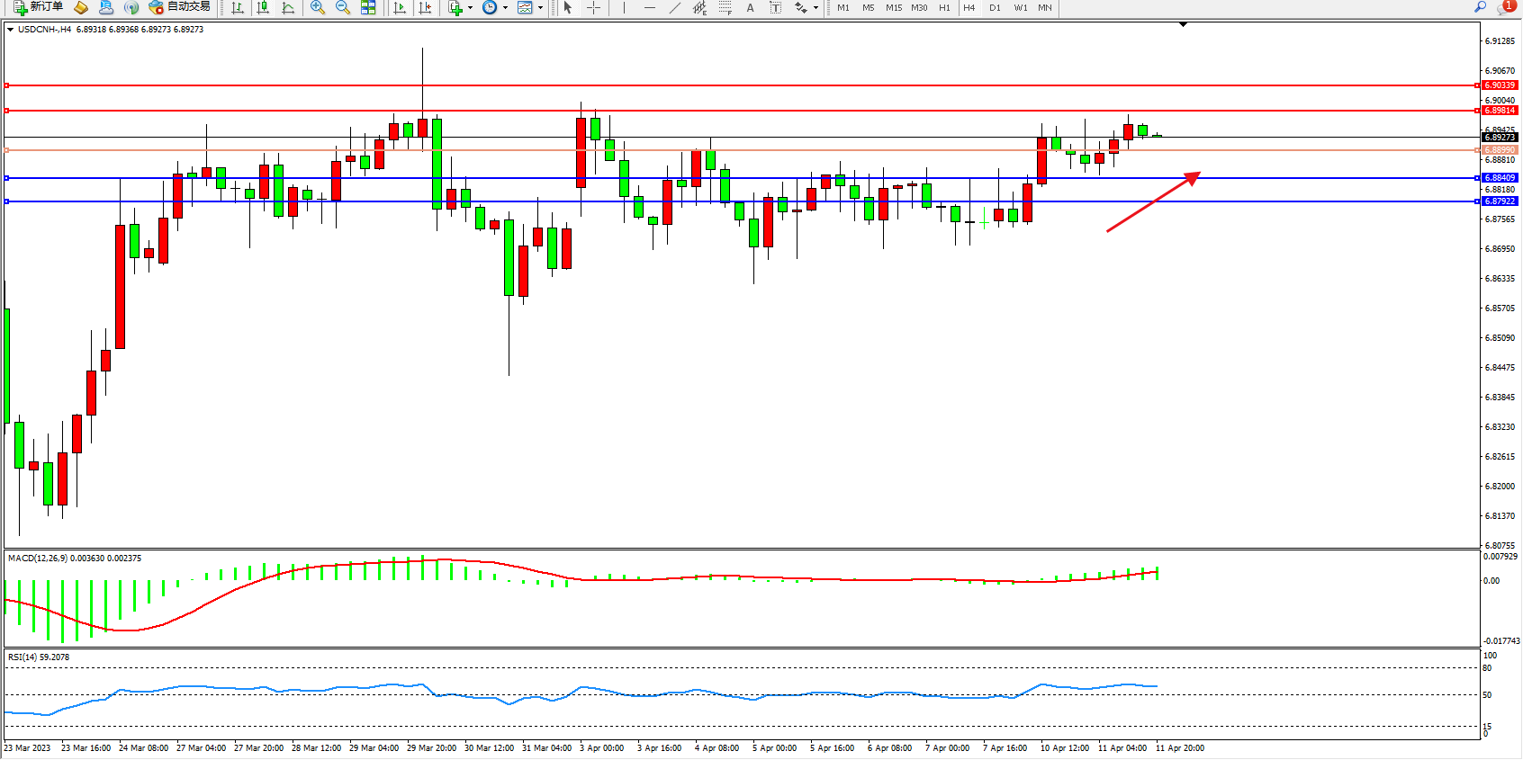
Task: Switch chart to bar chart mode
Action: click(238, 7)
